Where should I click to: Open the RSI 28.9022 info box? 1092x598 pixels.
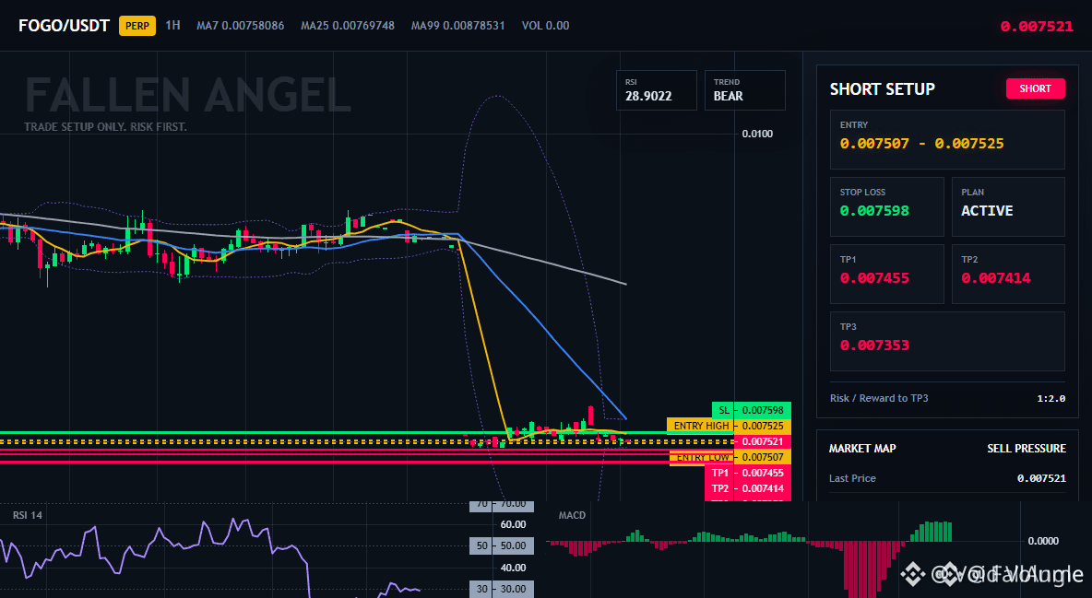click(x=656, y=89)
